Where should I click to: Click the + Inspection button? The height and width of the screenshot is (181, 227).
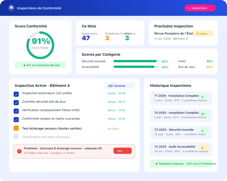coord(200,8)
